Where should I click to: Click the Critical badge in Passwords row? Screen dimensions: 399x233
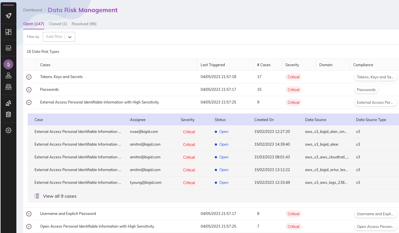293,90
